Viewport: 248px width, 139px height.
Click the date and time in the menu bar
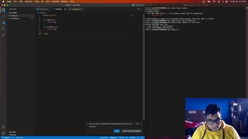pyautogui.click(x=238, y=2)
